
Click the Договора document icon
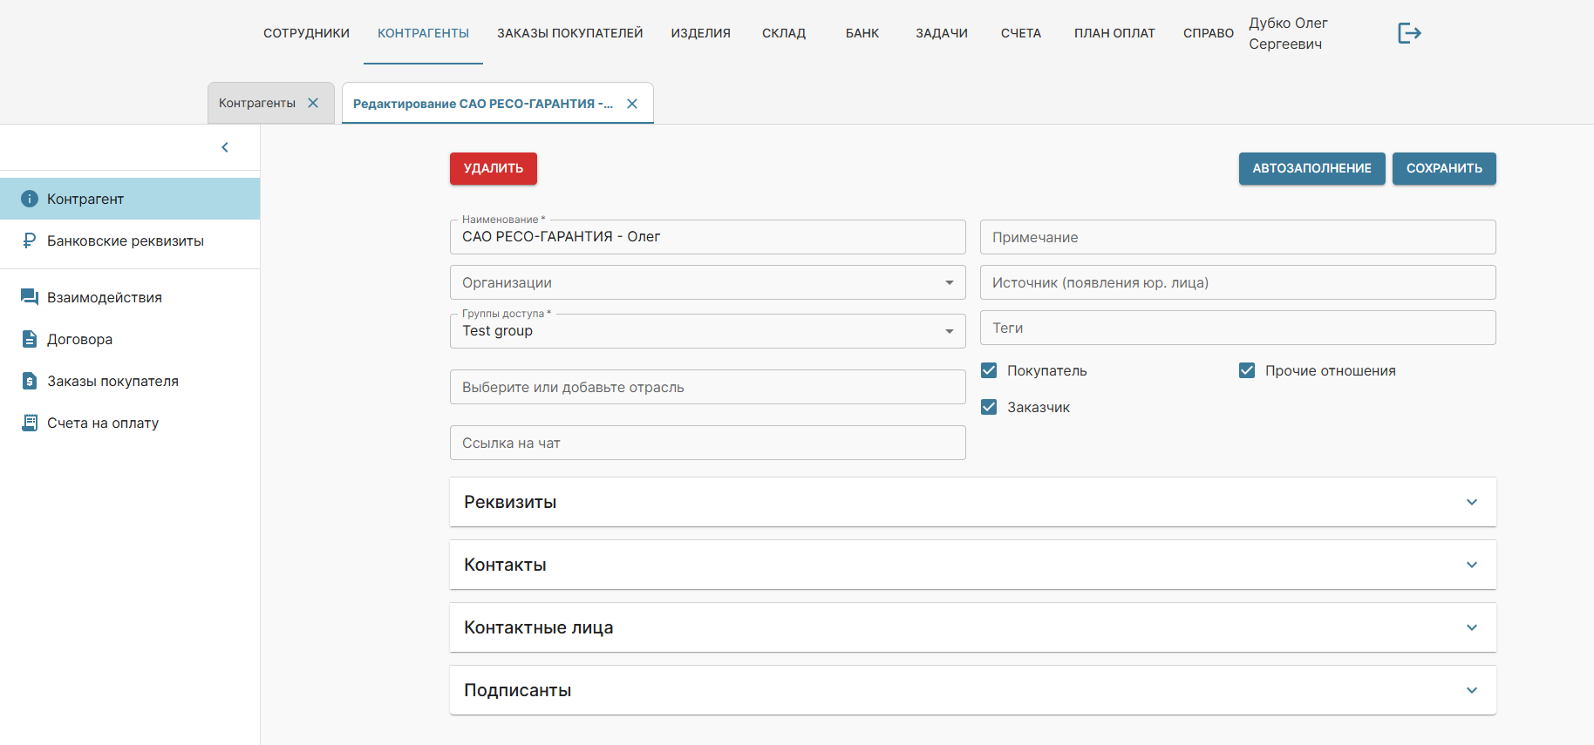click(x=30, y=339)
